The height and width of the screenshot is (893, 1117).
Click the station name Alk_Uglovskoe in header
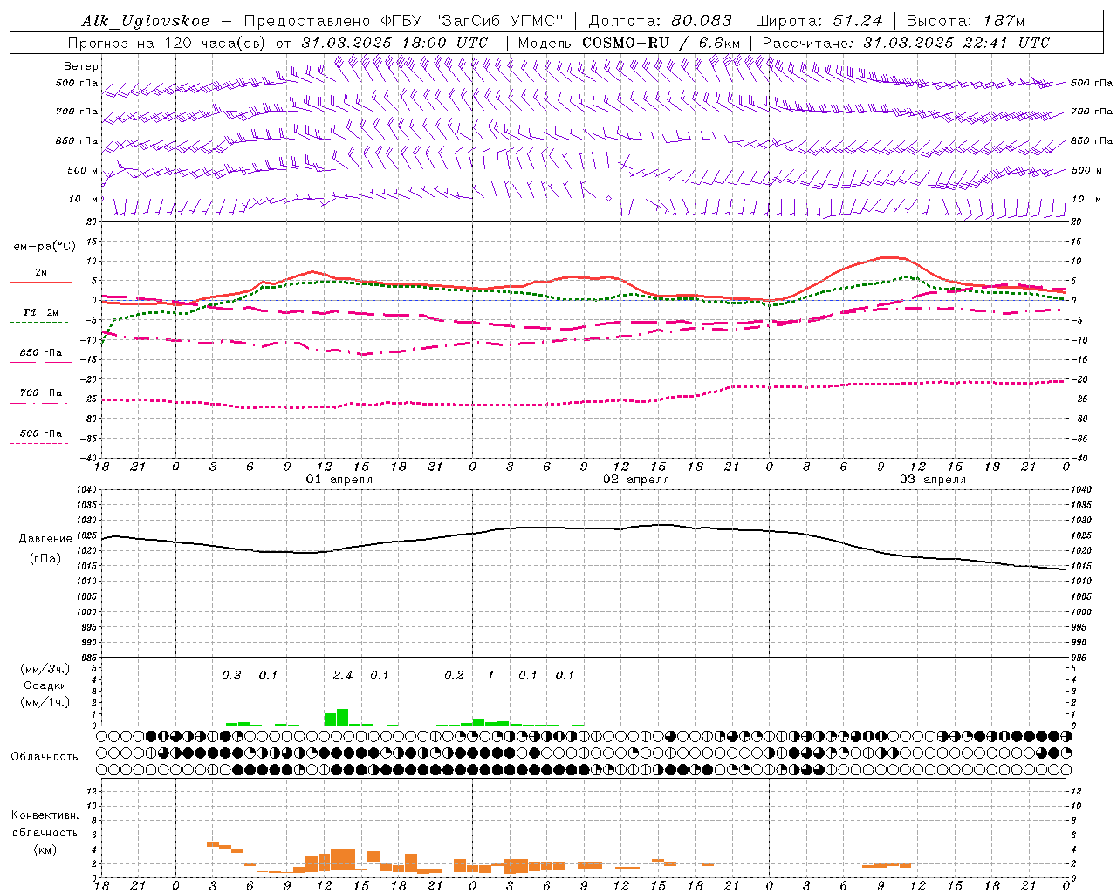(146, 21)
